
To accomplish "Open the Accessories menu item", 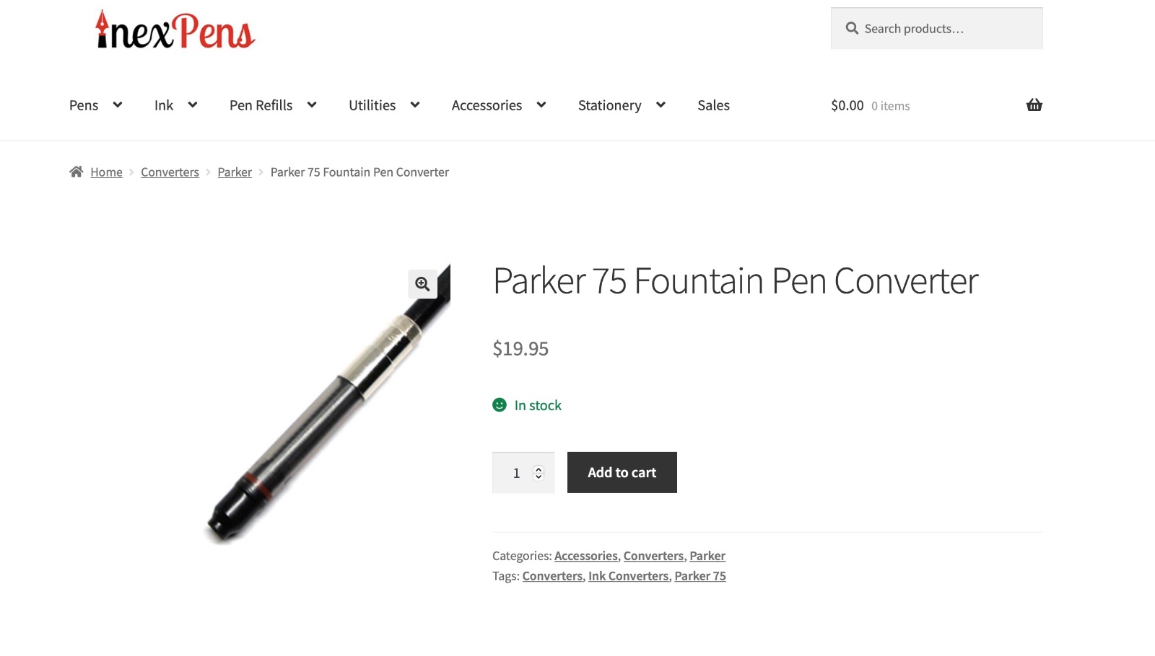I will [x=487, y=105].
